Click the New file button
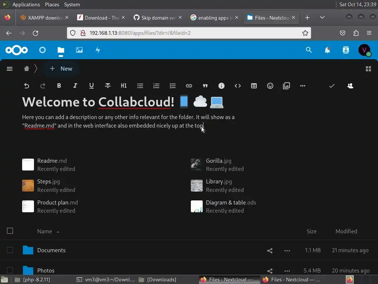 pos(61,69)
